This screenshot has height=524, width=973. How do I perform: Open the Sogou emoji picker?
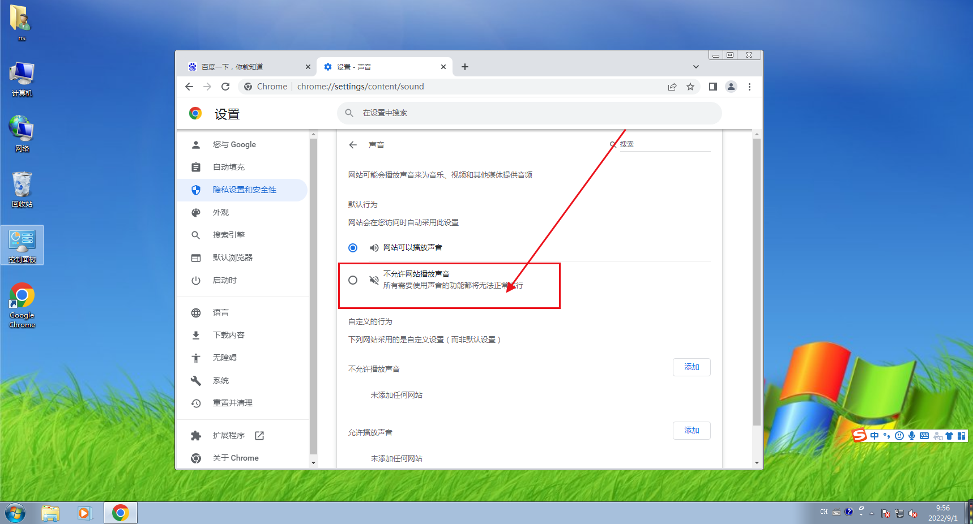(899, 436)
